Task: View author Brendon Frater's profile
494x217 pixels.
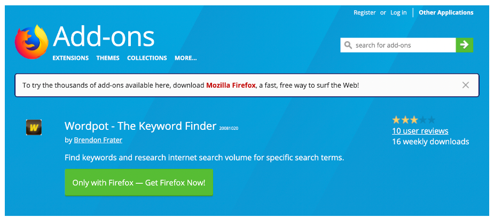Action: pos(97,141)
